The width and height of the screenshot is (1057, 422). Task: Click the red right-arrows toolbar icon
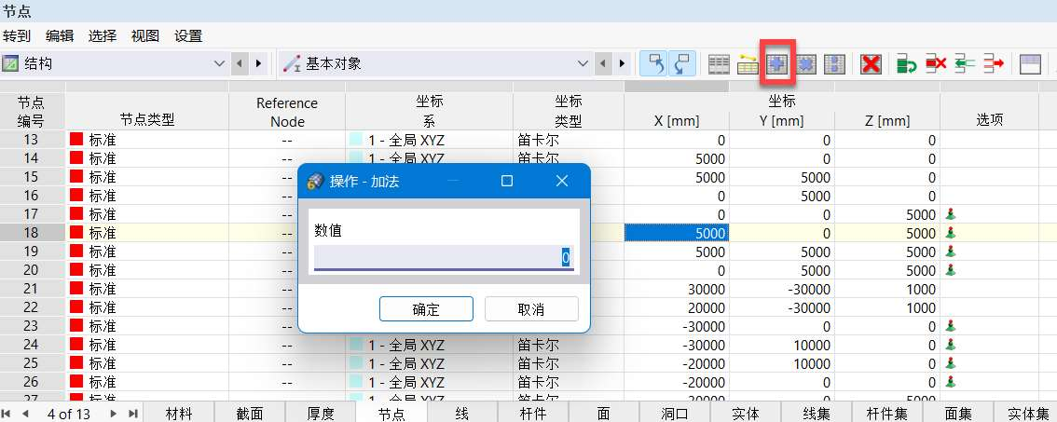994,64
